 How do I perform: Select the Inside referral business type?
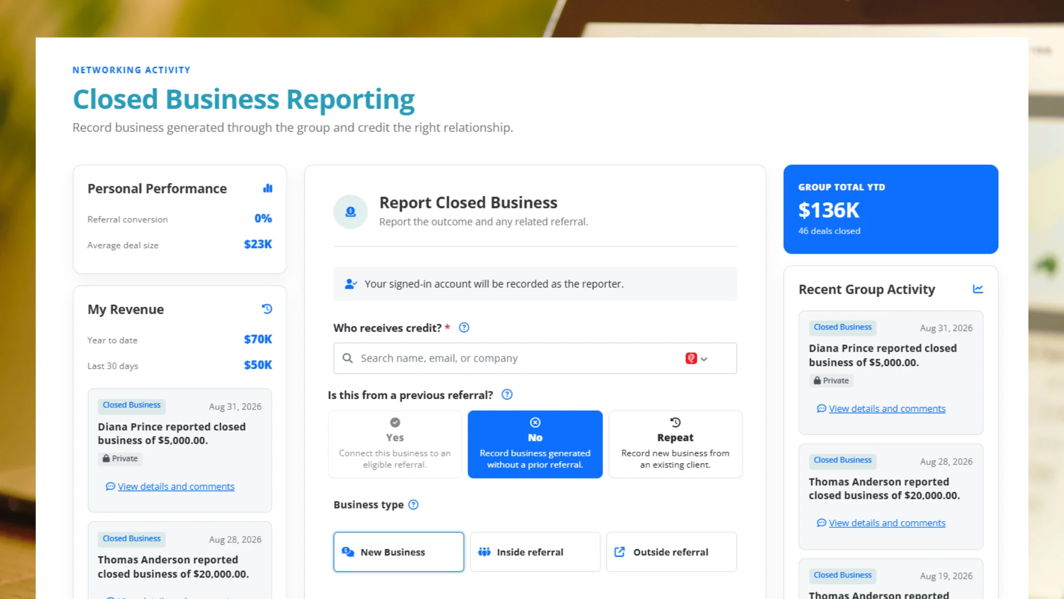click(x=535, y=552)
